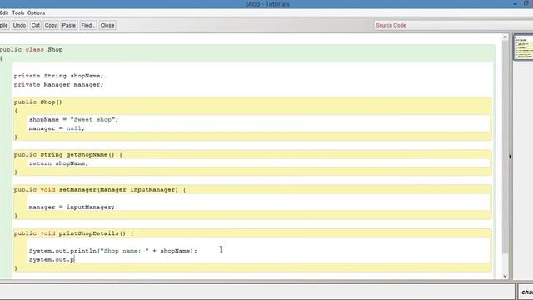533x300 pixels.
Task: Click the scrollbar down arrow
Action: 505,276
